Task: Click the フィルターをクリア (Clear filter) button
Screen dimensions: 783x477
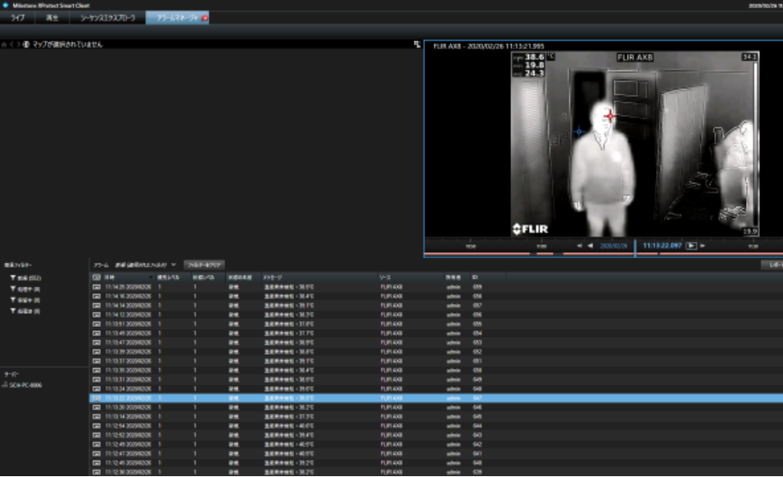Action: (204, 265)
